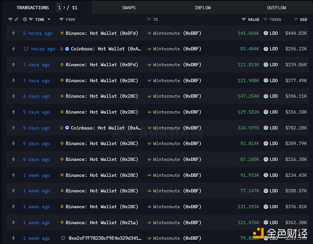Viewport: 313px width, 244px height.
Task: Open the TOKEN column filter
Action: click(265, 19)
